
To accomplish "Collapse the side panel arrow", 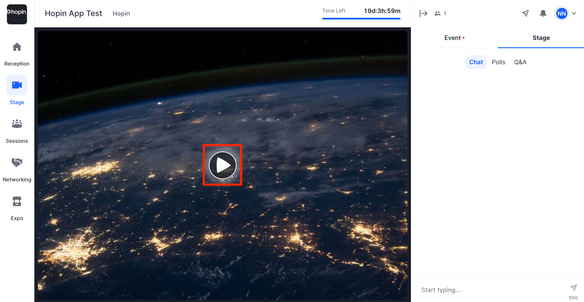I will point(423,13).
